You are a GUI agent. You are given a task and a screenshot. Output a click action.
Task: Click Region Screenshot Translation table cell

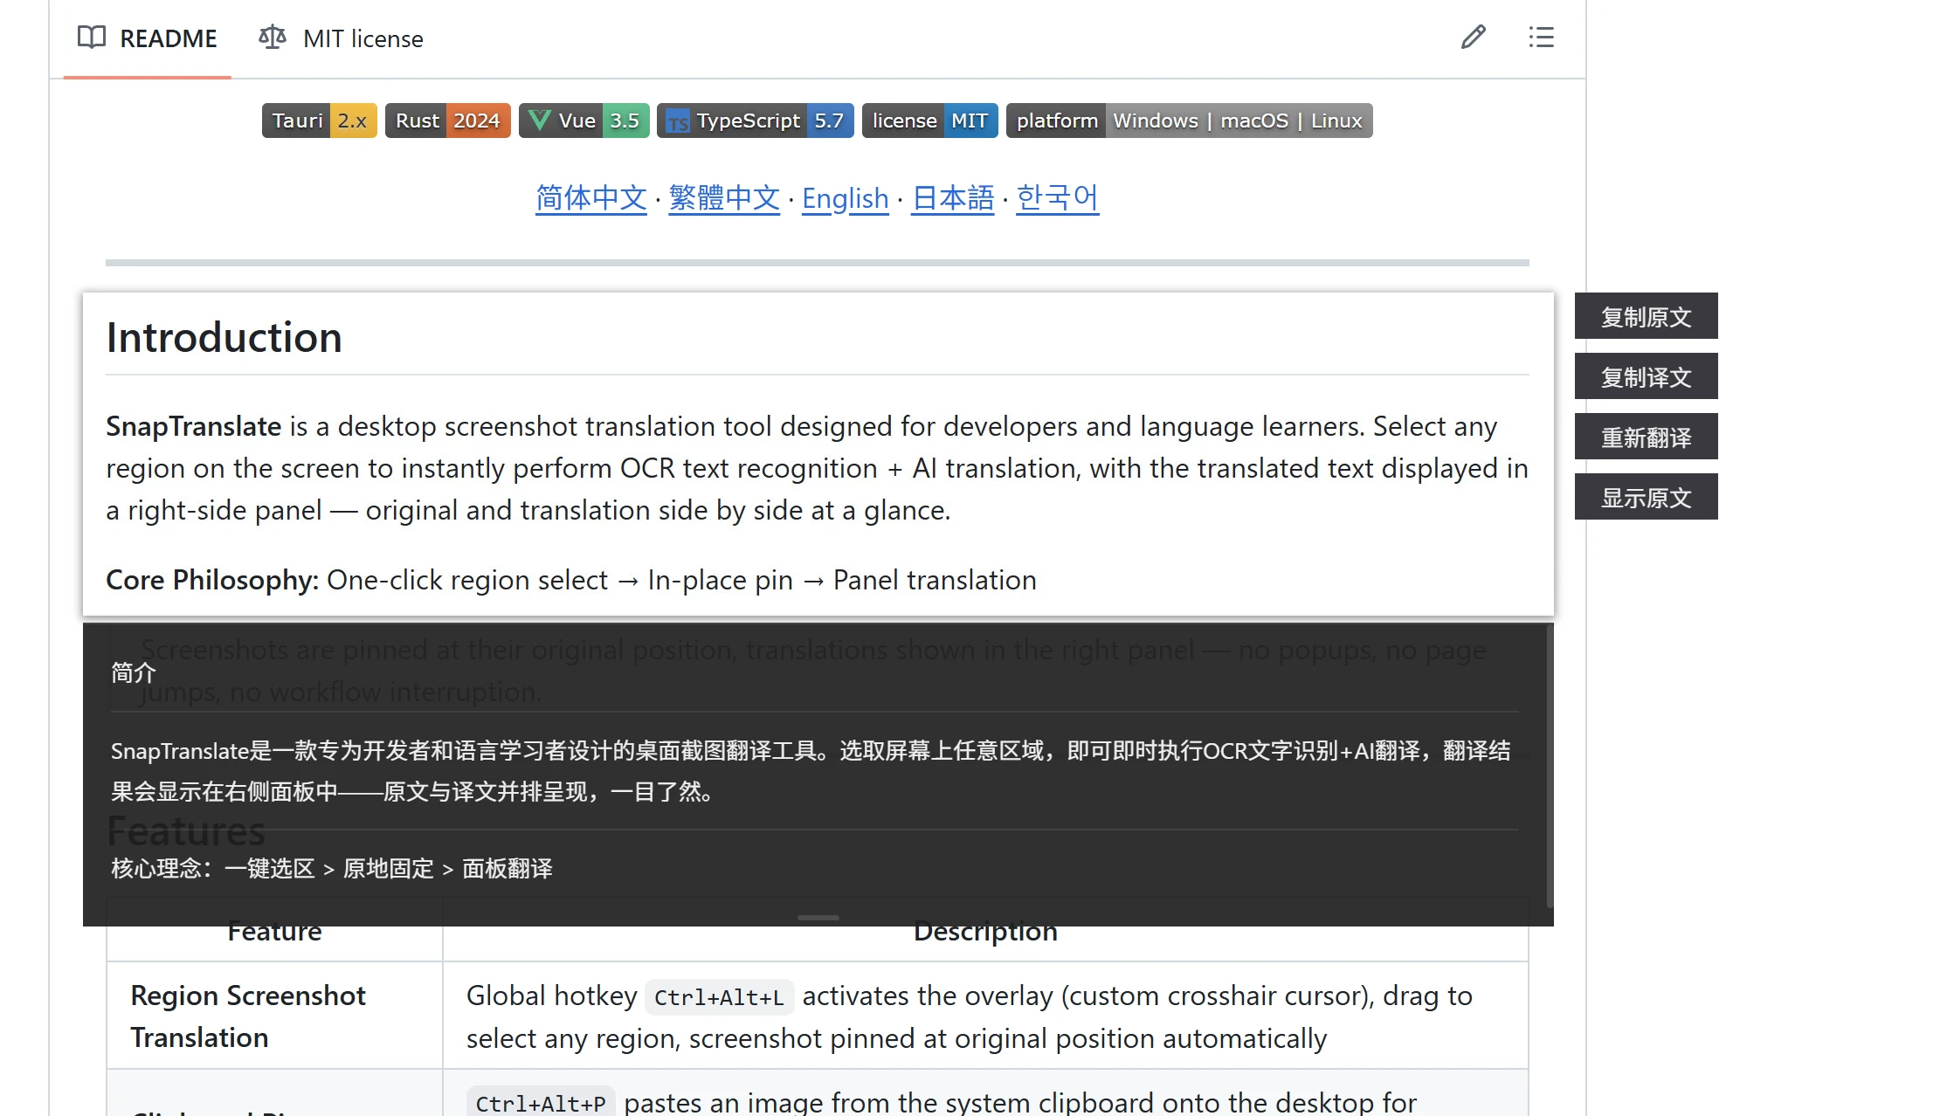[274, 1016]
